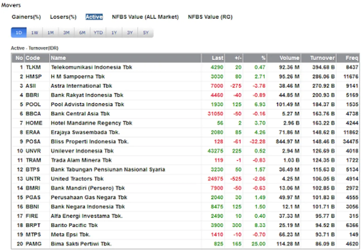The height and width of the screenshot is (251, 364).
Task: Open NFBS Value (RG) tab
Action: pyautogui.click(x=210, y=17)
